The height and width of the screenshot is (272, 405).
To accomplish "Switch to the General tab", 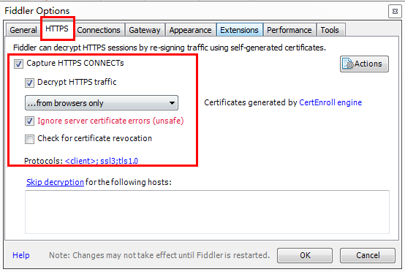I will pyautogui.click(x=23, y=30).
